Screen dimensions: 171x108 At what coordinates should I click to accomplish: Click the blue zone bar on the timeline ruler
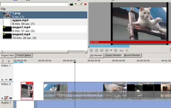(18, 62)
